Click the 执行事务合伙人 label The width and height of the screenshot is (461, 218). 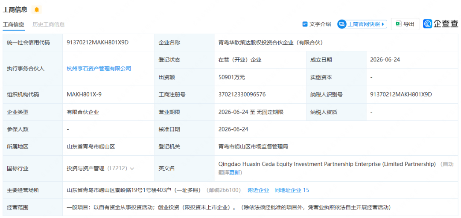(26, 68)
